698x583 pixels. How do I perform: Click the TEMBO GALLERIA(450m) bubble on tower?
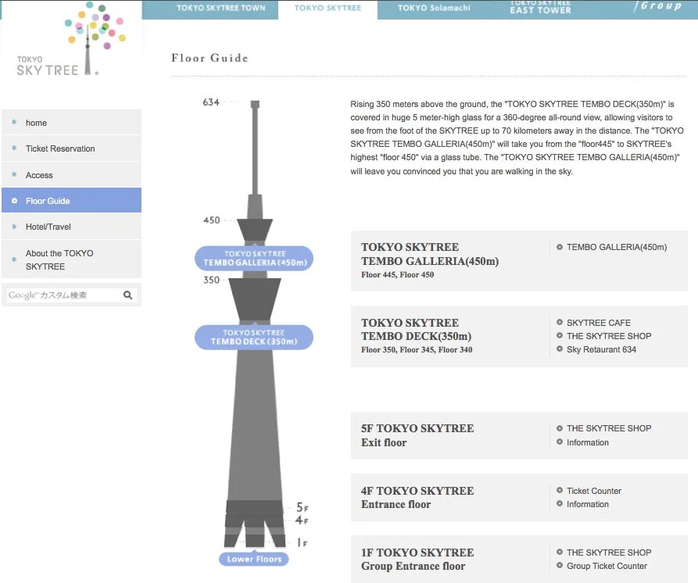click(x=254, y=258)
